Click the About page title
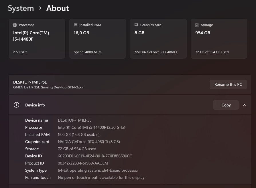The height and width of the screenshot is (188, 256). coord(58,8)
